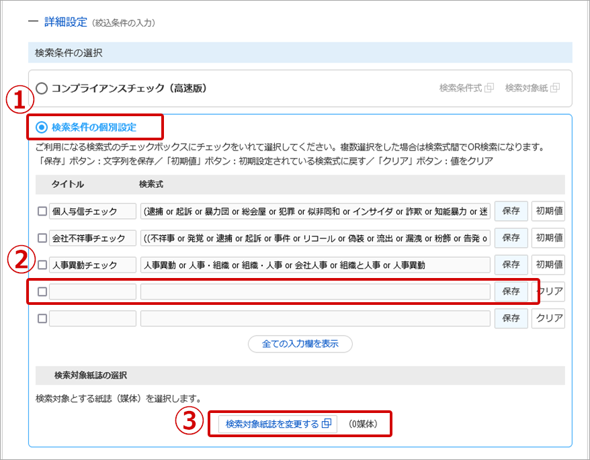
Task: Reset 会社不祥事チェック with its 初期値 button
Action: [549, 238]
